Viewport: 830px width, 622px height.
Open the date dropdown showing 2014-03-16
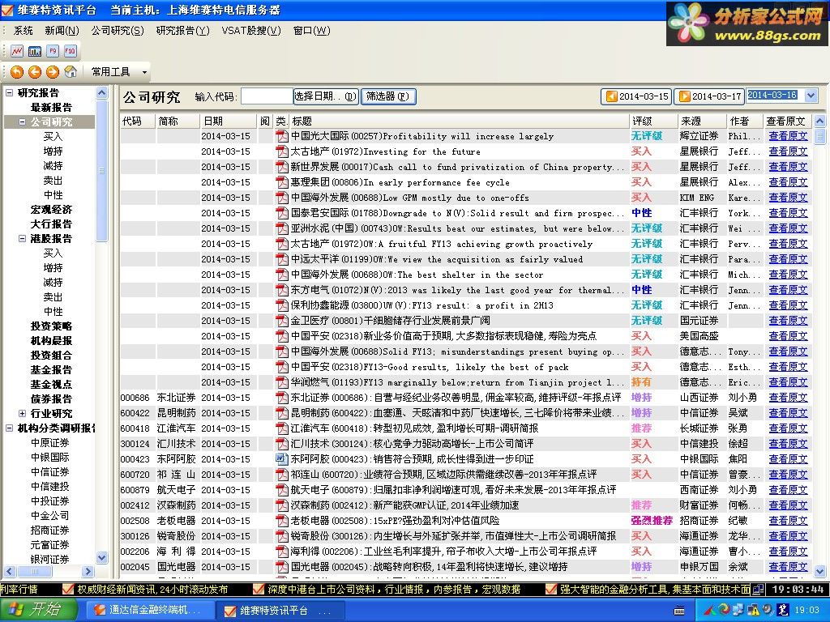tap(811, 96)
